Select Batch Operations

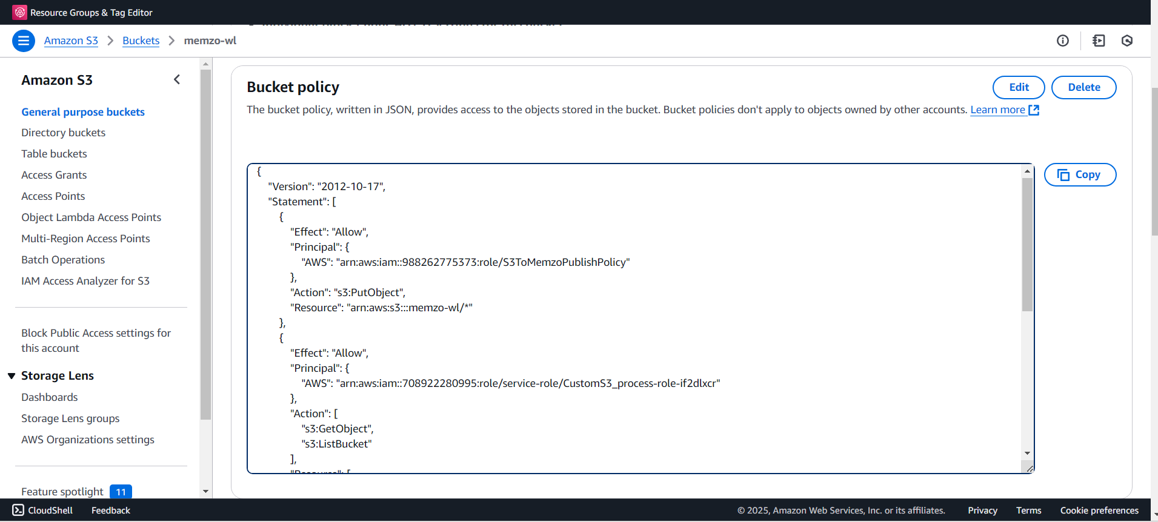coord(63,260)
